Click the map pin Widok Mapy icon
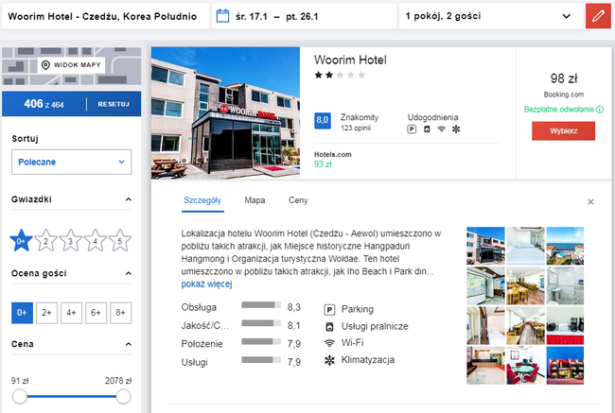 (x=45, y=64)
